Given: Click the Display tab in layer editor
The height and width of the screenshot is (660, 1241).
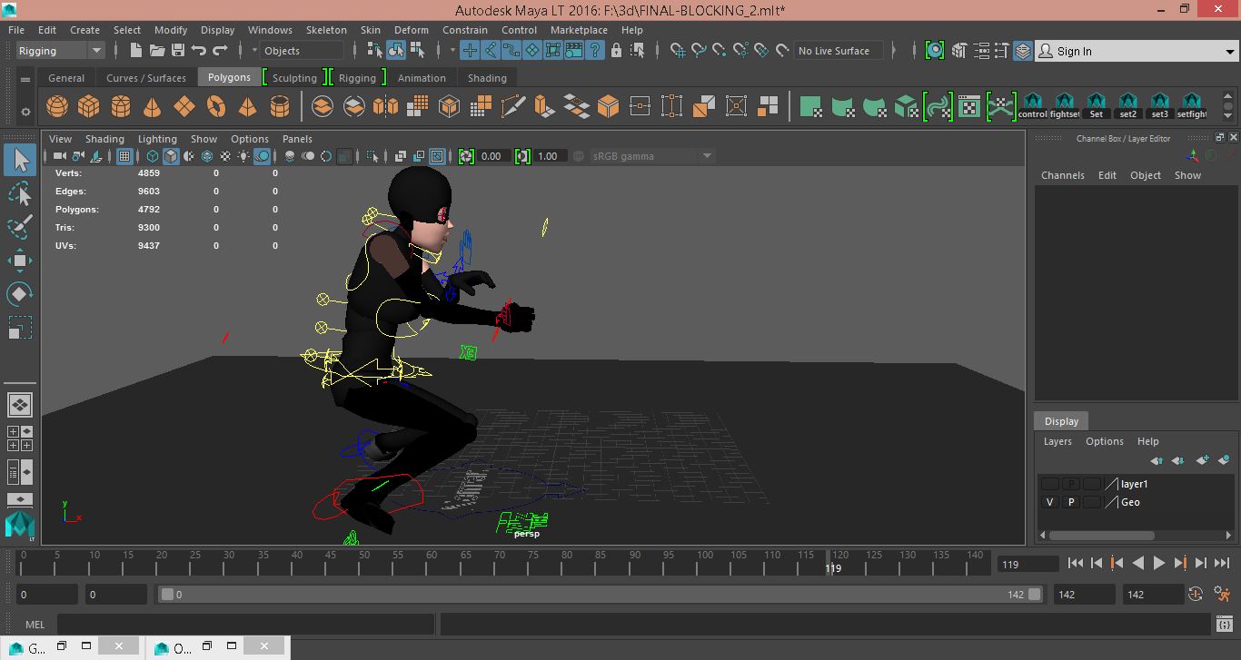Looking at the screenshot, I should tap(1061, 421).
